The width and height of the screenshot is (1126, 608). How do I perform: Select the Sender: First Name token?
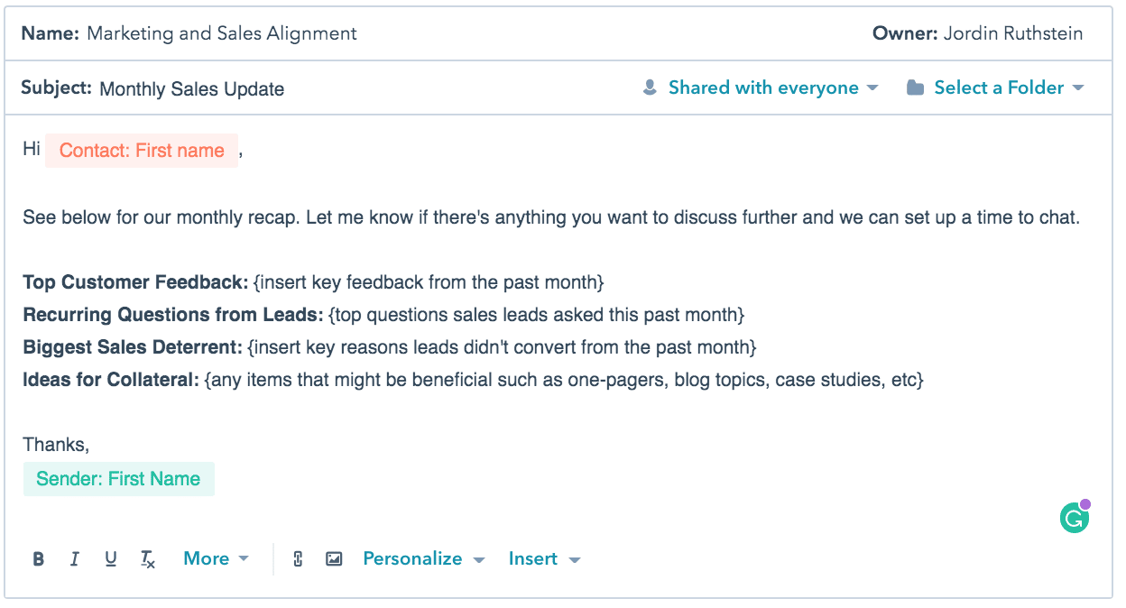point(118,479)
